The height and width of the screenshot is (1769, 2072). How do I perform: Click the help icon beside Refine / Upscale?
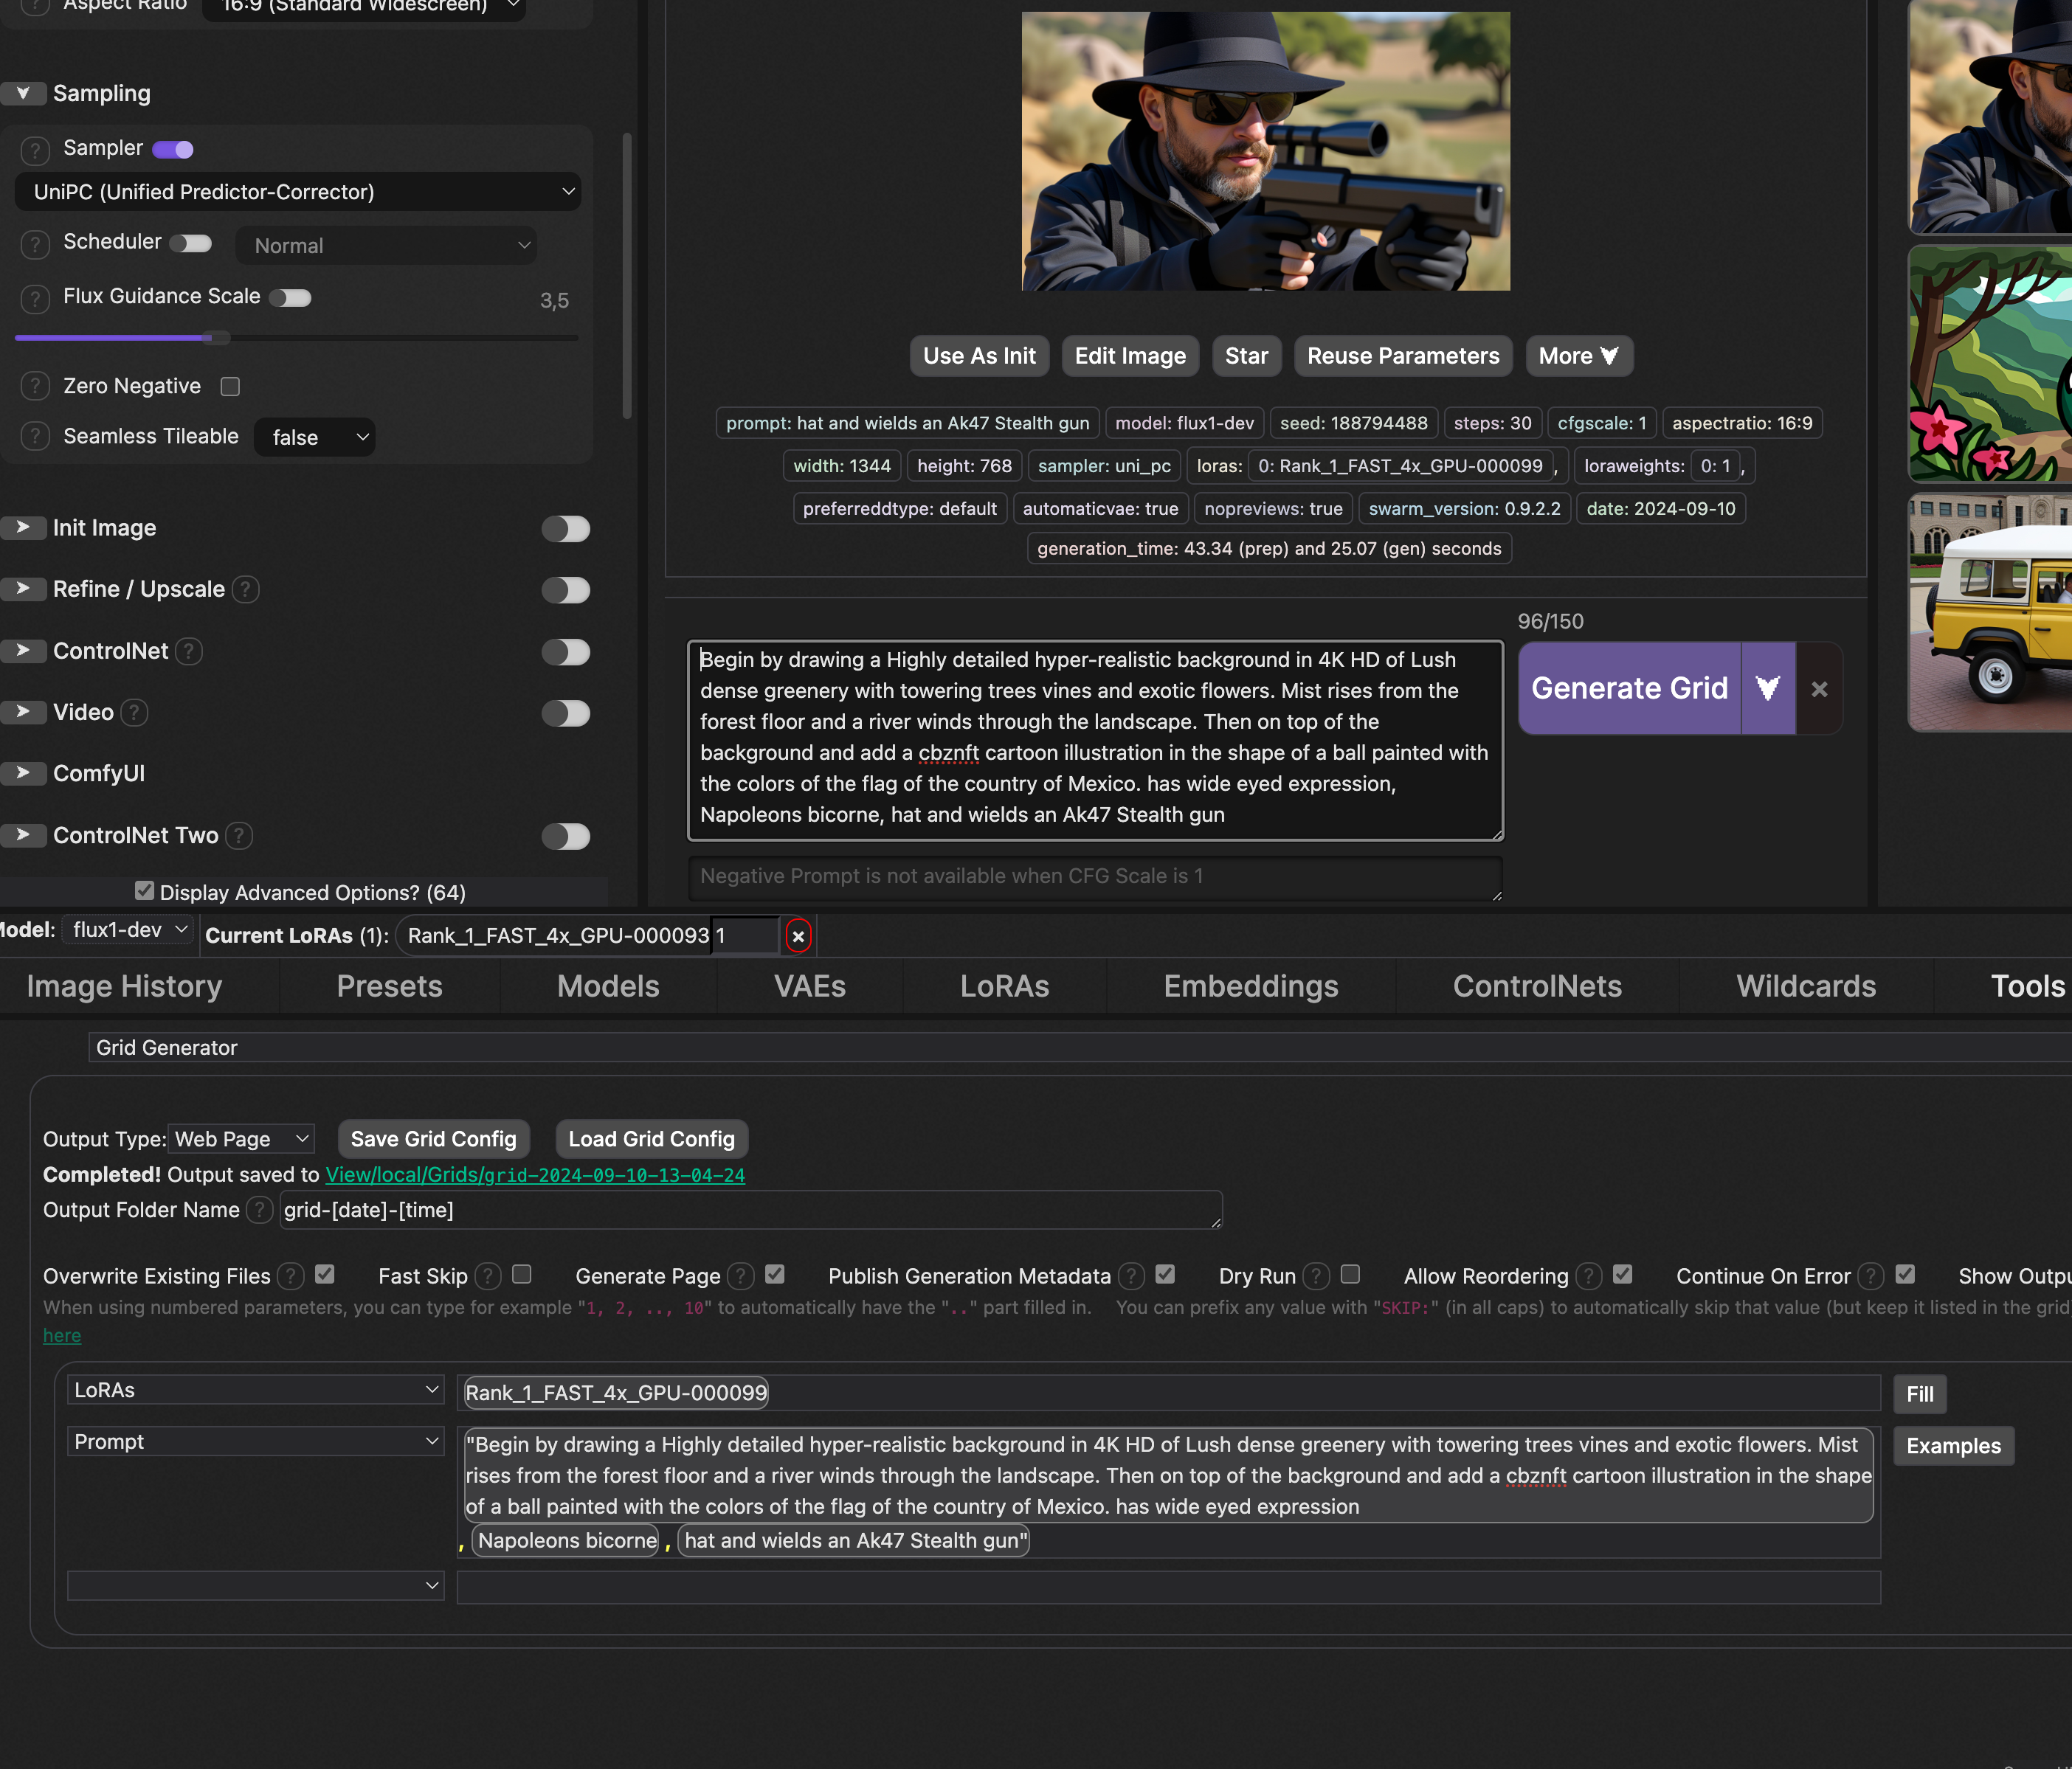[x=246, y=590]
